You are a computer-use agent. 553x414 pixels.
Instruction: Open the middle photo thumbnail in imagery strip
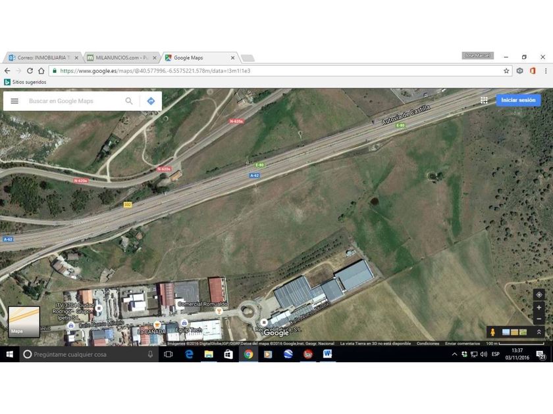click(x=515, y=332)
